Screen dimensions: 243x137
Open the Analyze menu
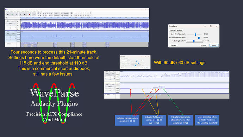coord(35,11)
